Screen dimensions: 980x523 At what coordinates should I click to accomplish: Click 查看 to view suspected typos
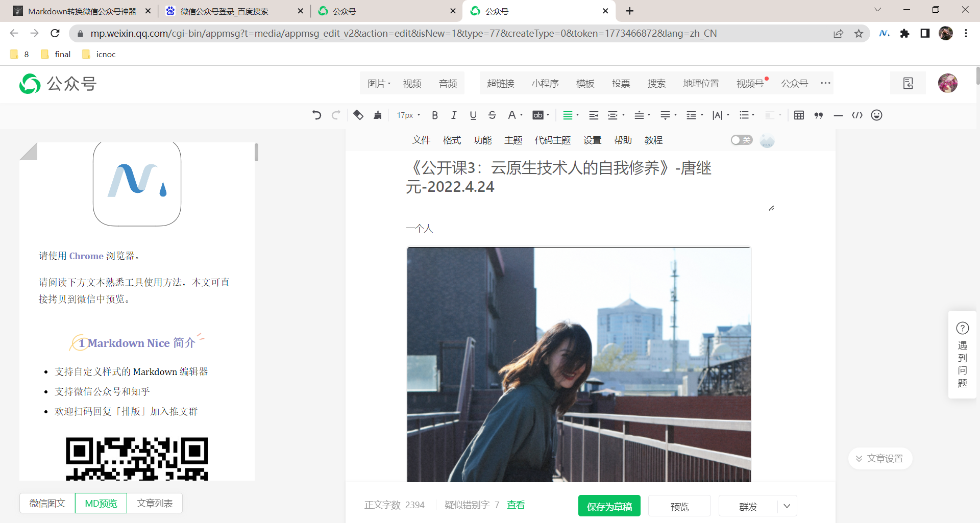tap(516, 505)
